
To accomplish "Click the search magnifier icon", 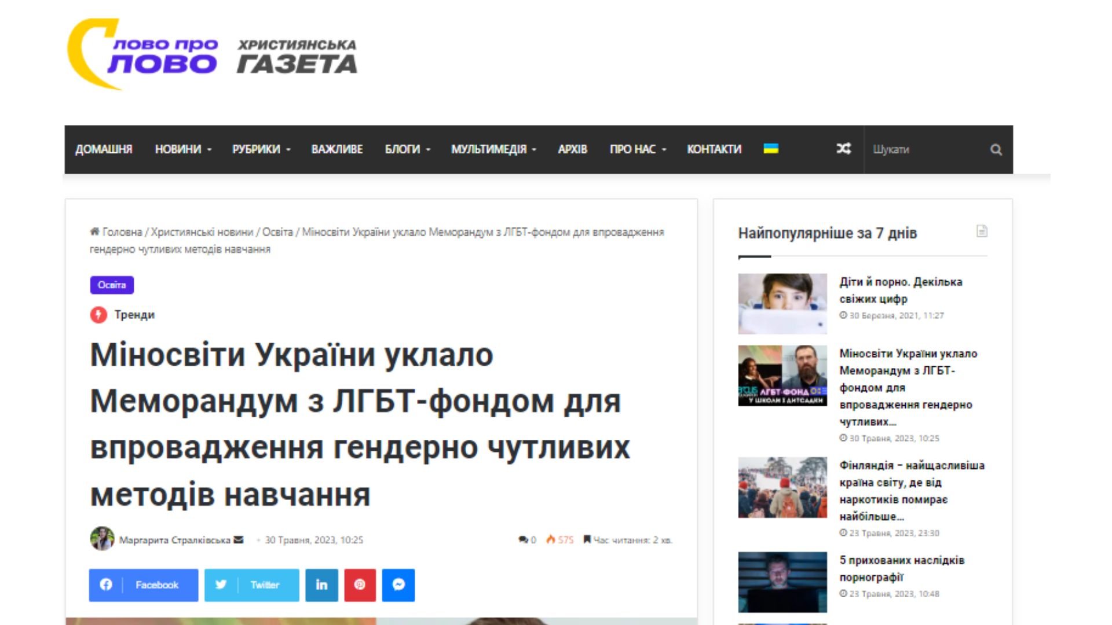I will click(996, 150).
